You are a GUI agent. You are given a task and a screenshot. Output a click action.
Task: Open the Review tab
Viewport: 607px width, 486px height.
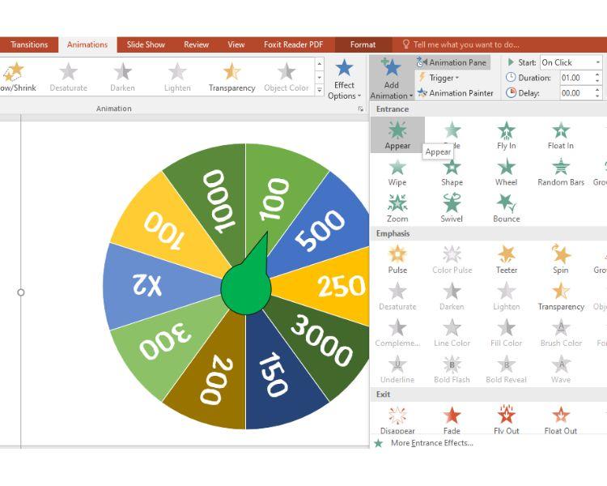[197, 45]
